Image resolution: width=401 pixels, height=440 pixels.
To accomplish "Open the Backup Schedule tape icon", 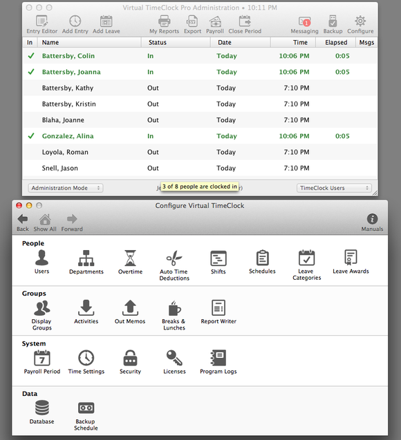I will coord(86,408).
